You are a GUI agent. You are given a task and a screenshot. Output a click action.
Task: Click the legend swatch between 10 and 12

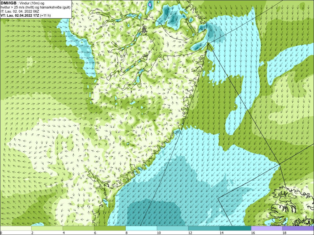pyautogui.click(x=173, y=228)
